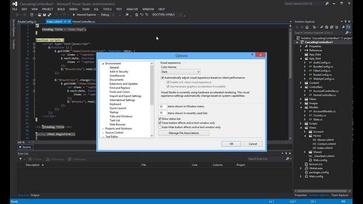Click the Options tree vertical scrollbar

coord(152,100)
